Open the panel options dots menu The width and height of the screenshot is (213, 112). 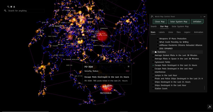tap(201, 17)
